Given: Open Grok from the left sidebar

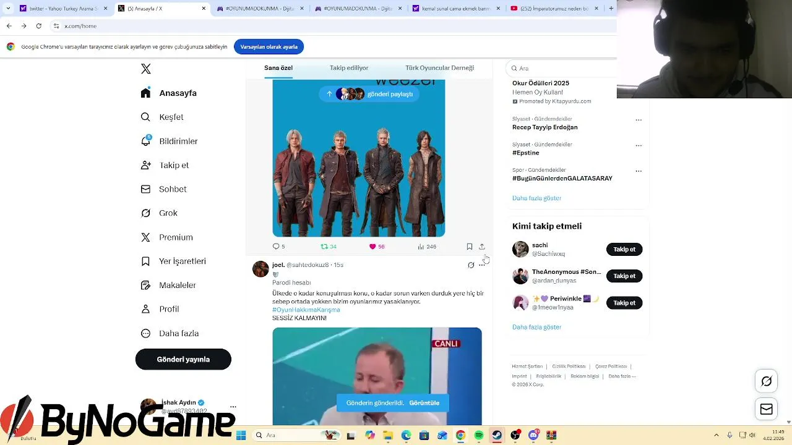Looking at the screenshot, I should (159, 213).
